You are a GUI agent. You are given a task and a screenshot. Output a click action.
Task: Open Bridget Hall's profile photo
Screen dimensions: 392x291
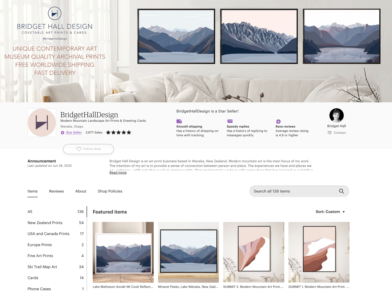[x=336, y=115]
